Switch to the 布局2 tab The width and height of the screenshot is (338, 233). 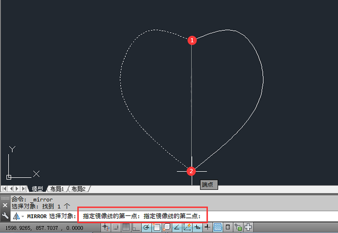tap(78, 189)
